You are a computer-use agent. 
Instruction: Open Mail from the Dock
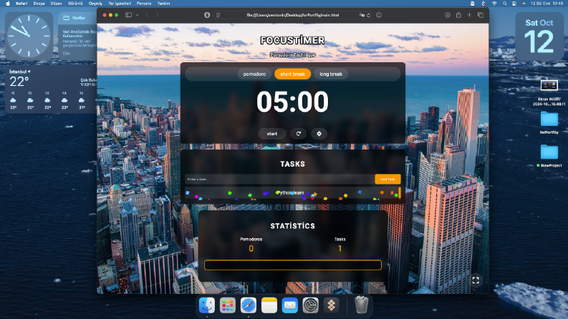click(290, 305)
